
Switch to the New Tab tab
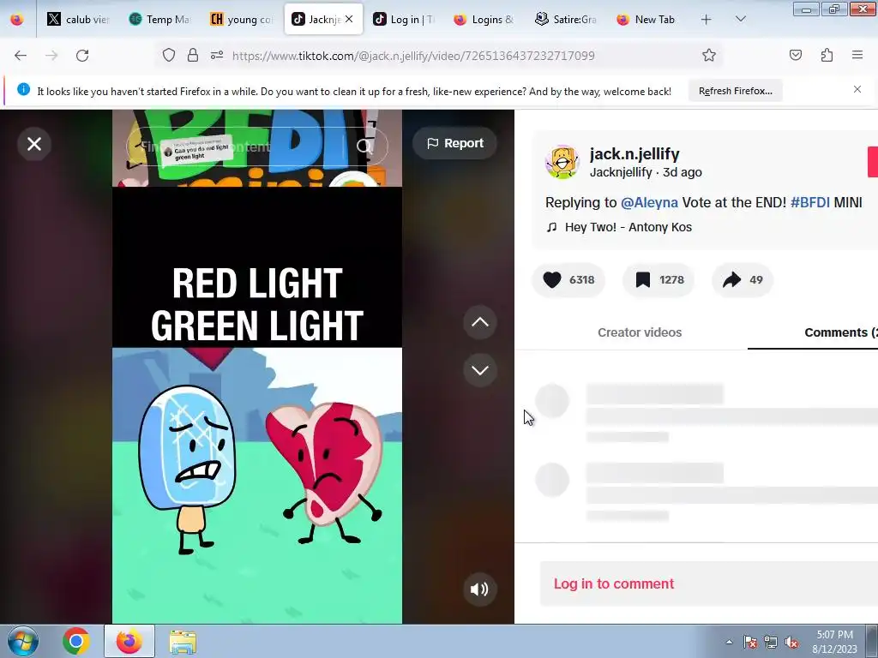[646, 19]
